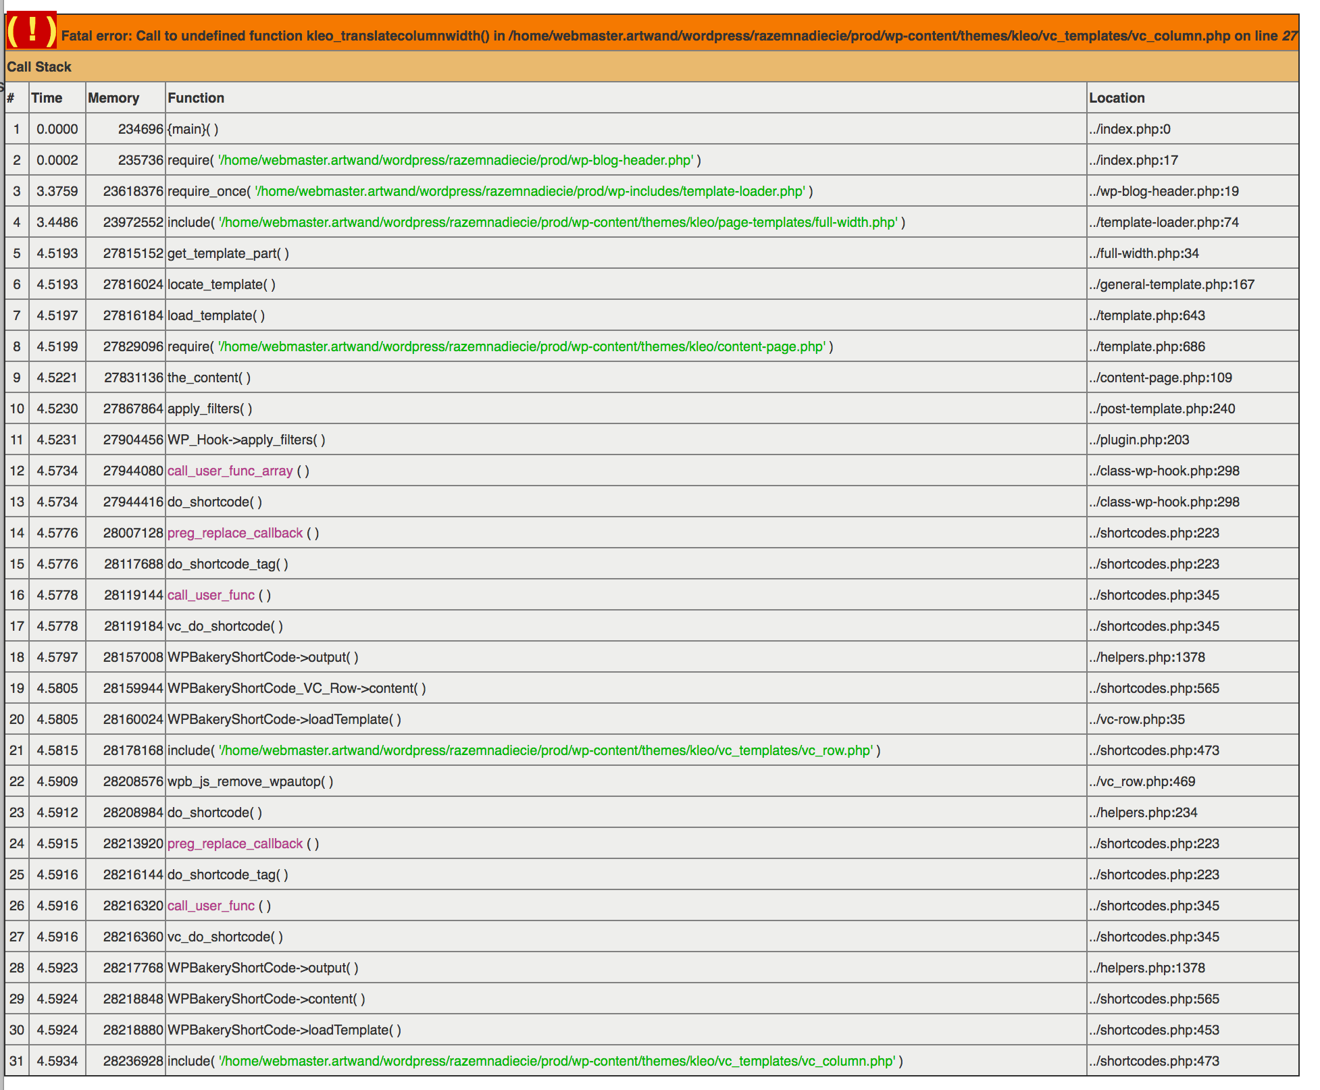
Task: Click the full-width.php include path
Action: (x=558, y=222)
